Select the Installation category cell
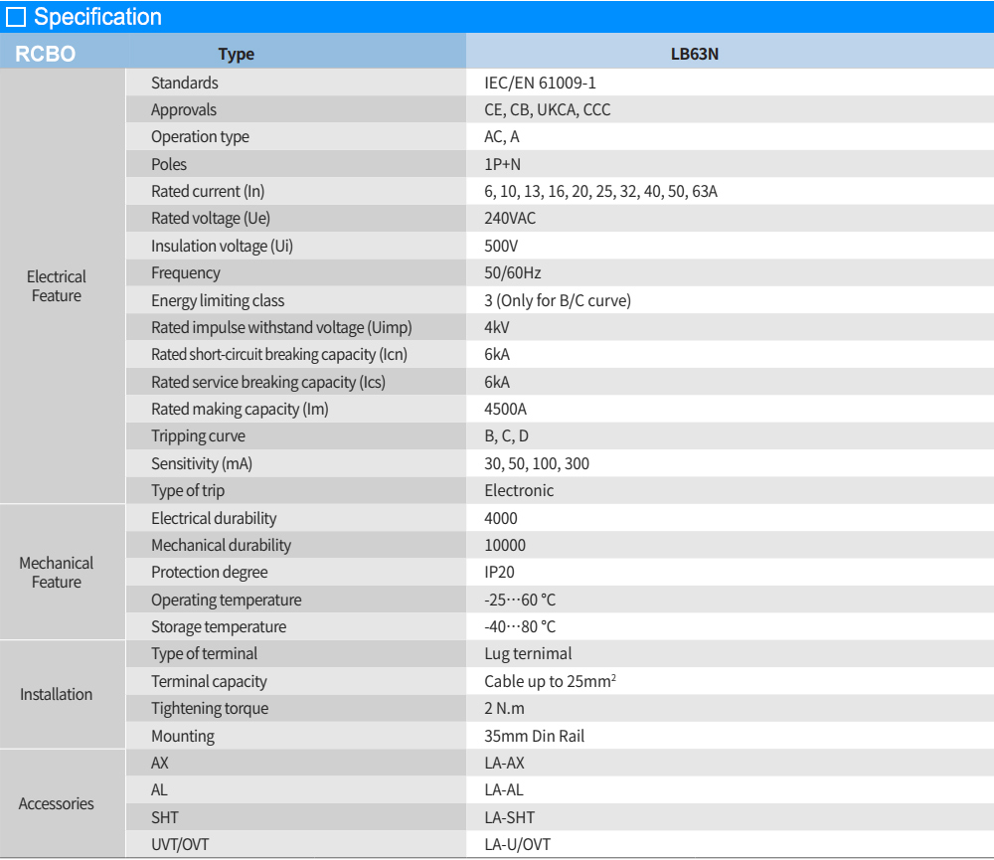994x860 pixels. coord(57,694)
